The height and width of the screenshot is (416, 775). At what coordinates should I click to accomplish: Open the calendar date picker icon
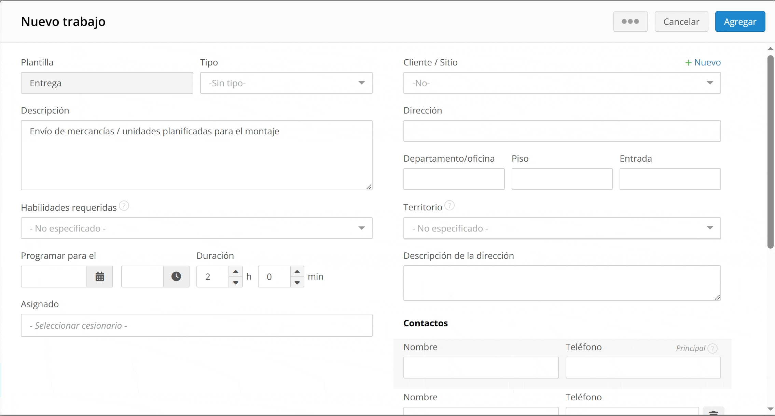point(99,277)
